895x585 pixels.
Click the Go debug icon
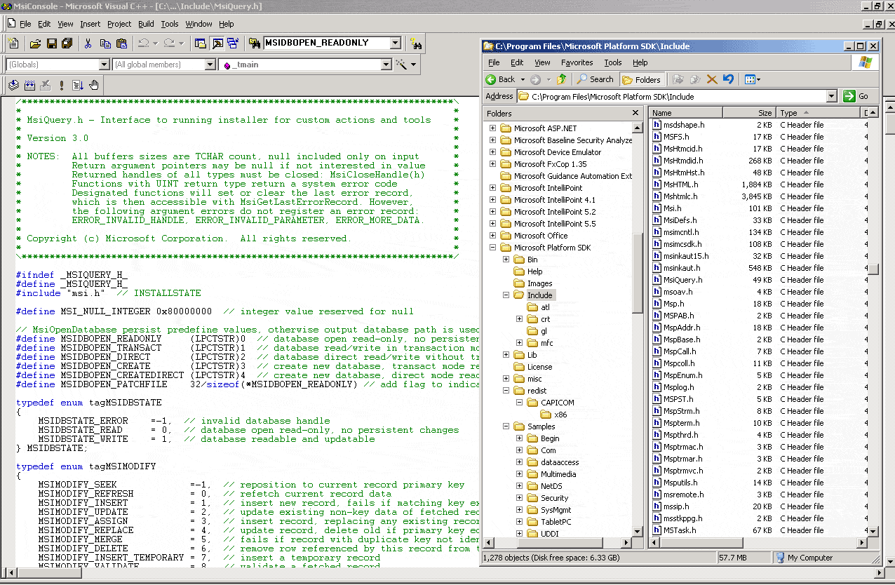[x=77, y=86]
